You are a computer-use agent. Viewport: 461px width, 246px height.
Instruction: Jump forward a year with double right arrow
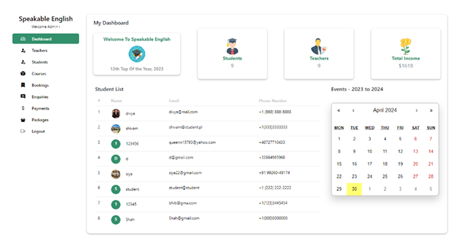[431, 110]
